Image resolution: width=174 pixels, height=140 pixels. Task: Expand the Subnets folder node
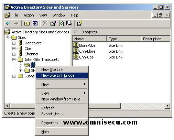click(14, 76)
